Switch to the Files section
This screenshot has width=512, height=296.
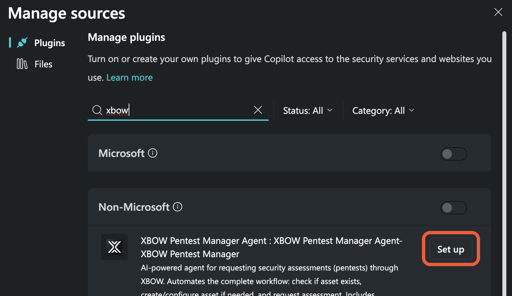point(43,64)
